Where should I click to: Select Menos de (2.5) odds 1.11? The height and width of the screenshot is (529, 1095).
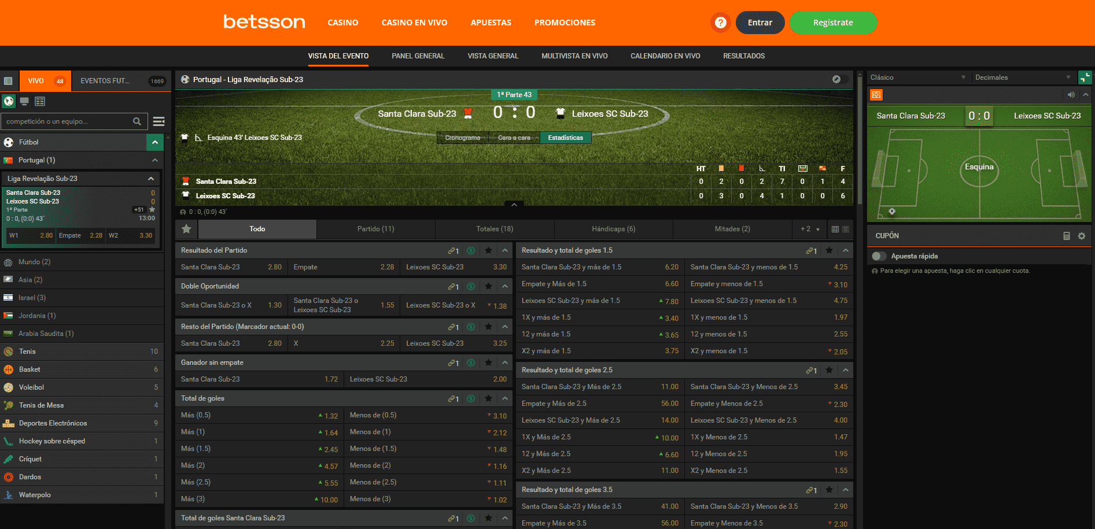coord(428,482)
